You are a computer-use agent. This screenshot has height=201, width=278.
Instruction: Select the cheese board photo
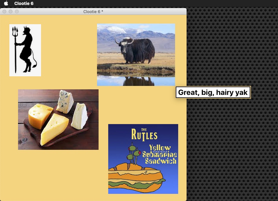tap(58, 119)
